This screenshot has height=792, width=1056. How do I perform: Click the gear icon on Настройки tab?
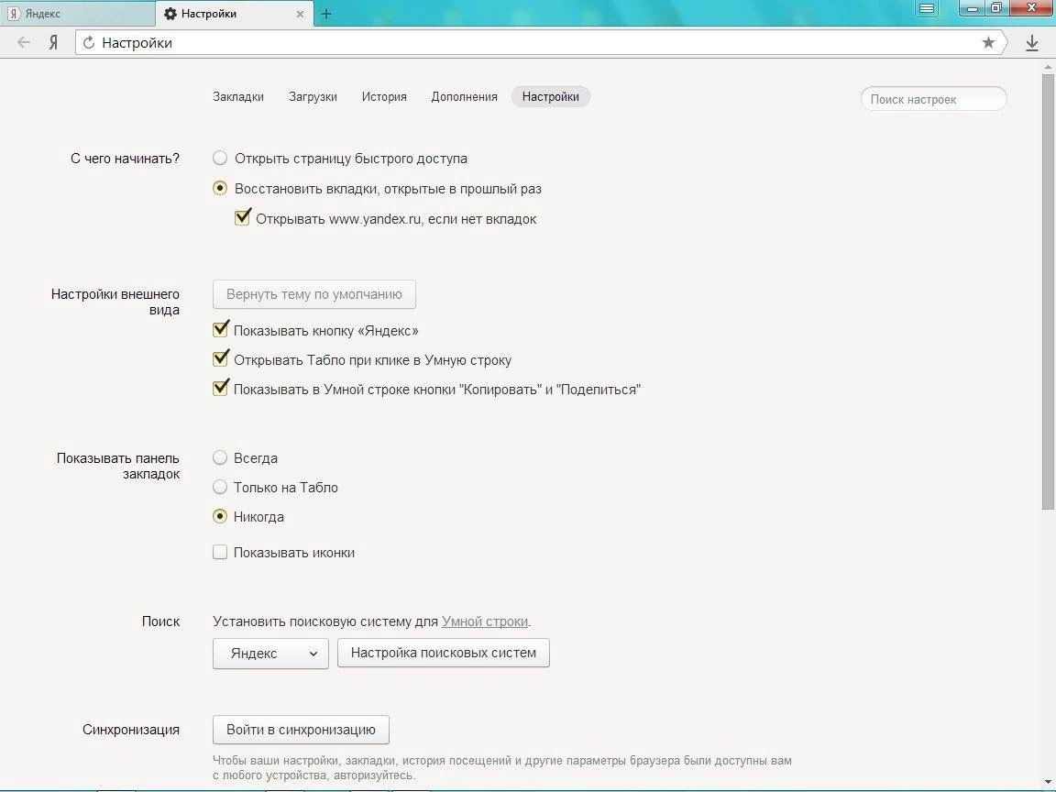point(170,14)
